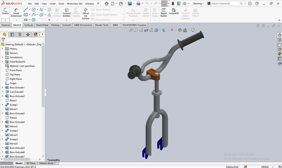Image resolution: width=282 pixels, height=168 pixels.
Task: Click the Edit Appearance color sphere icon
Action: 180,30
